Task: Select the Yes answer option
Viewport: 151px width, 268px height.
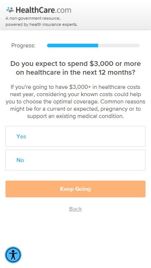Action: click(x=75, y=136)
